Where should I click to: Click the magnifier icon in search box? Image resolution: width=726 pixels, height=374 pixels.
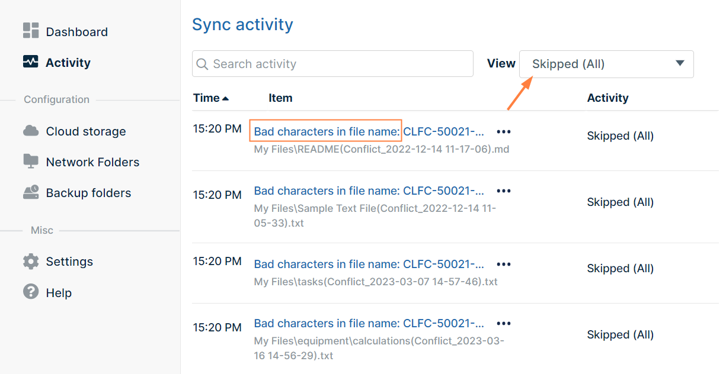(203, 64)
